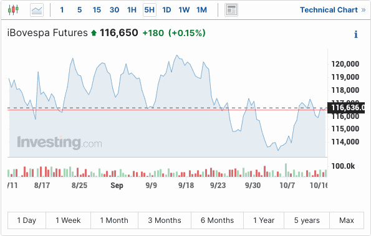Image resolution: width=371 pixels, height=236 pixels.
Task: Open the Technical Chart link
Action: pyautogui.click(x=333, y=10)
